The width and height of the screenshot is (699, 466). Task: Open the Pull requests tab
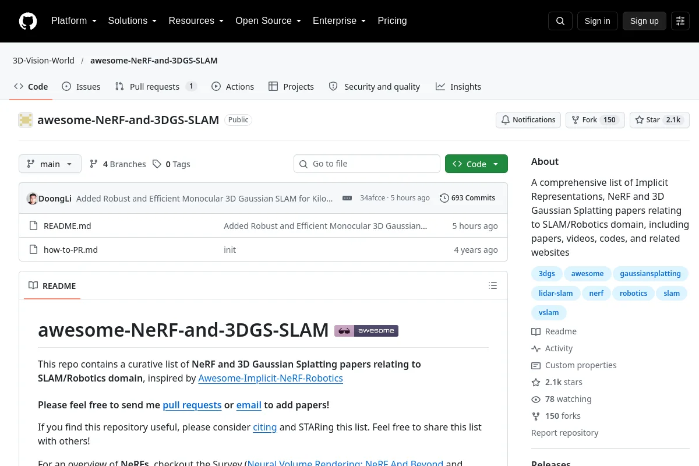[156, 87]
